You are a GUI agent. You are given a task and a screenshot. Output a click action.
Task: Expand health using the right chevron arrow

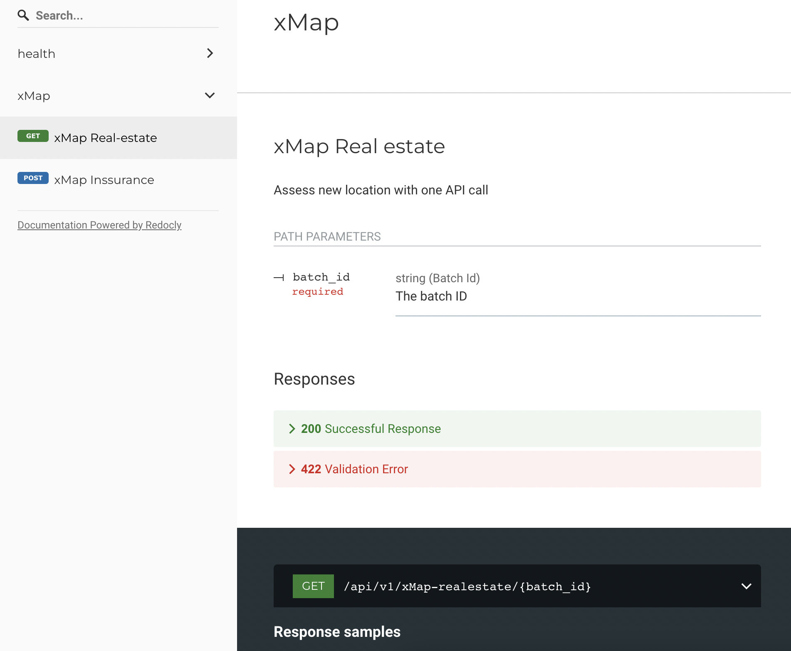click(x=210, y=53)
